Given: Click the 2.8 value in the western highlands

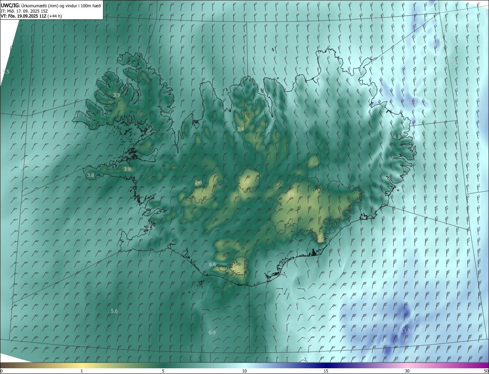Looking at the screenshot, I should tap(198, 183).
